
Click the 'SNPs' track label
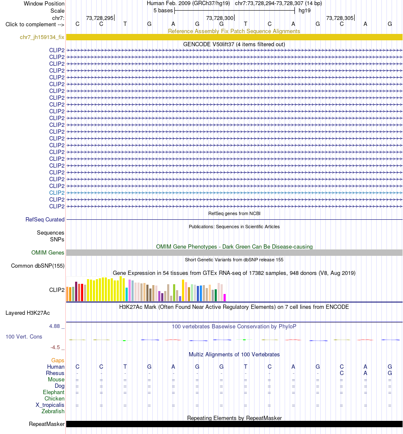click(57, 239)
